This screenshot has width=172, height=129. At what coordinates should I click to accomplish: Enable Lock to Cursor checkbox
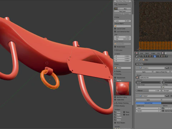[115, 29]
